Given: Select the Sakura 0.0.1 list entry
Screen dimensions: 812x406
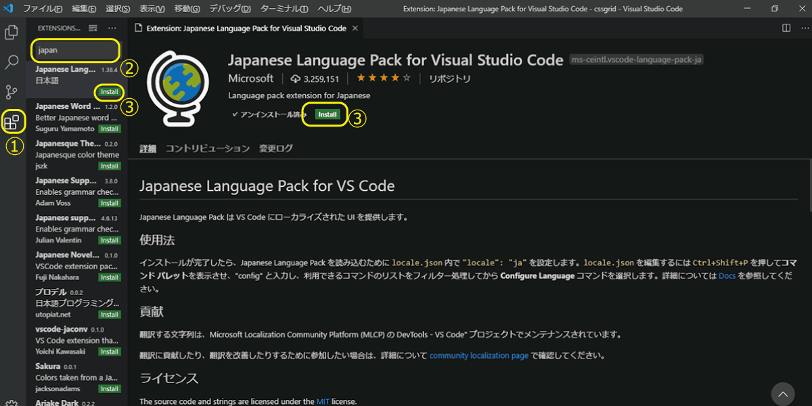Looking at the screenshot, I should [76, 378].
